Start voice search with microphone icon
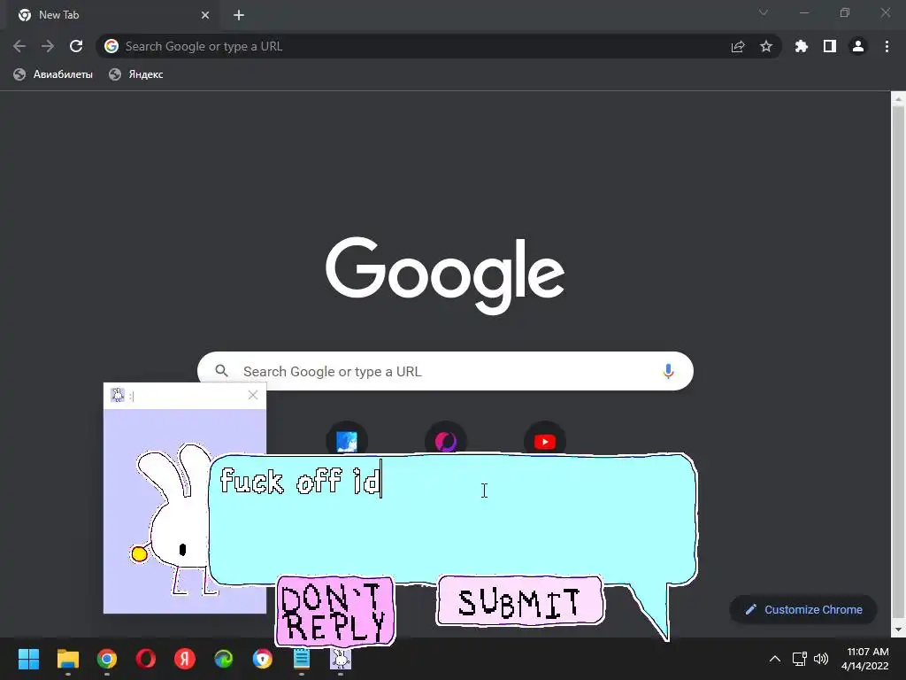Viewport: 906px width, 680px height. [668, 371]
